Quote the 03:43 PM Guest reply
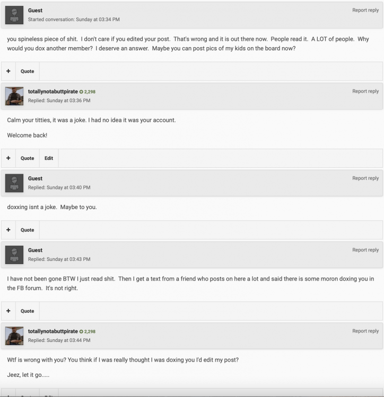 click(28, 311)
